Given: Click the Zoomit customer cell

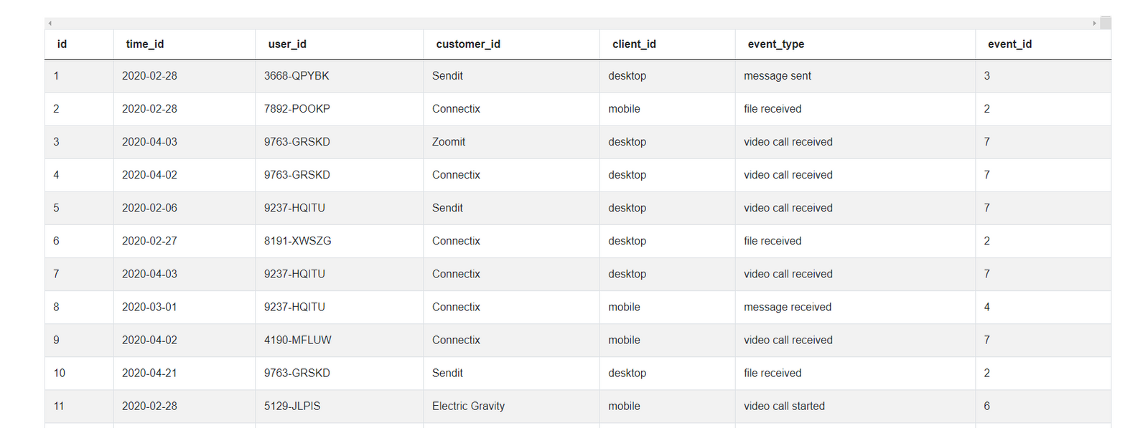Looking at the screenshot, I should (512, 142).
